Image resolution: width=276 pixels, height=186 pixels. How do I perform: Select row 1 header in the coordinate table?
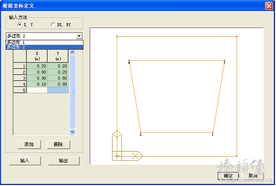(x=20, y=66)
